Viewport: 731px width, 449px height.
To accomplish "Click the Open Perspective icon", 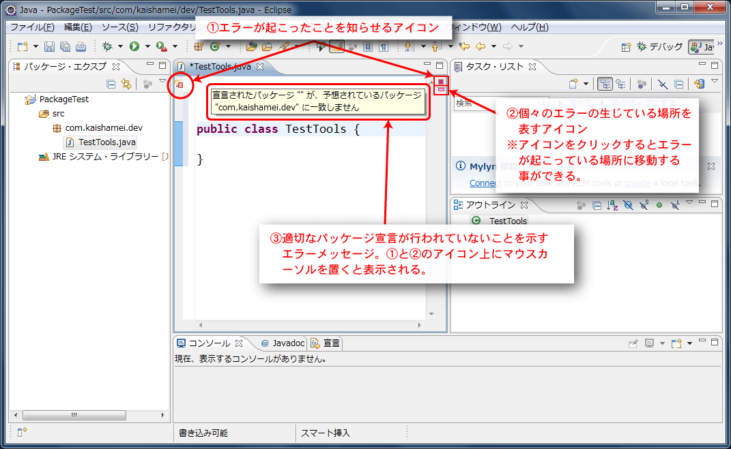I will point(626,47).
